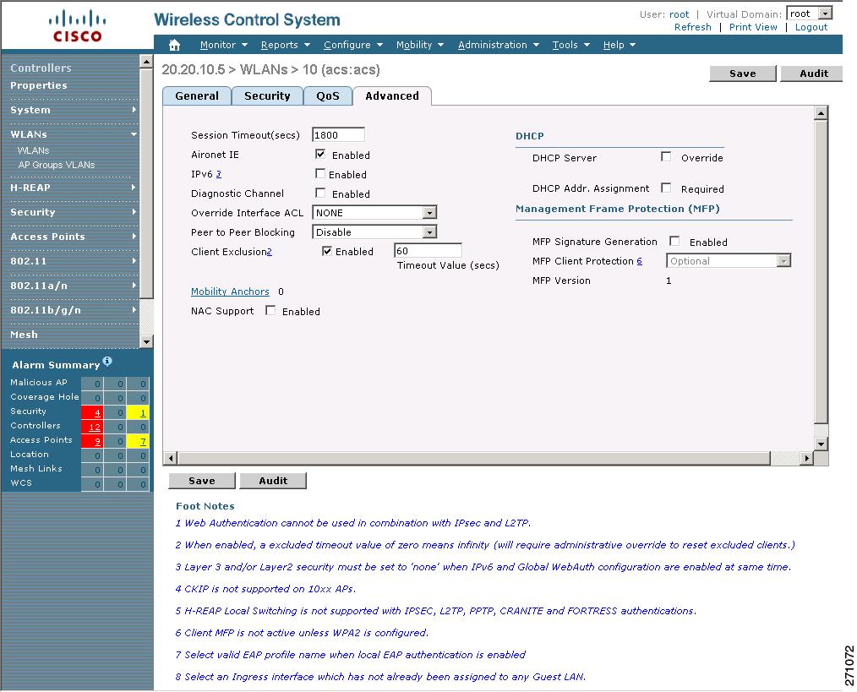Toggle Client Exclusion Enabled checkbox
This screenshot has height=692, width=857.
click(327, 251)
